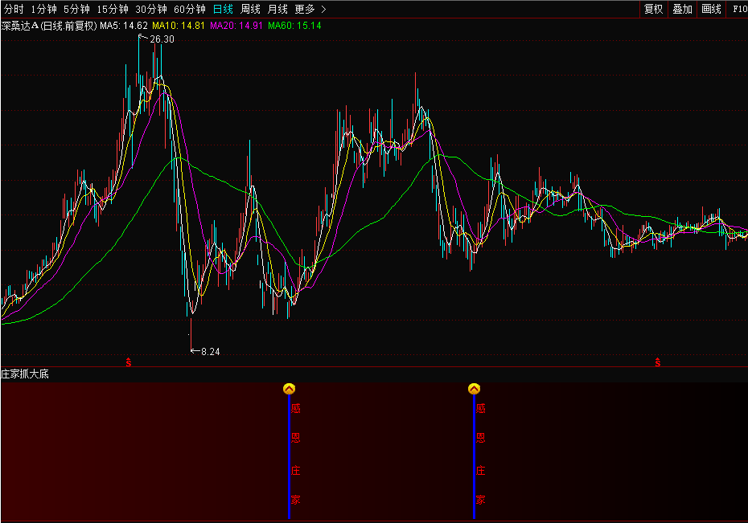Click the 26.30 high price label
The image size is (748, 523).
coord(162,39)
